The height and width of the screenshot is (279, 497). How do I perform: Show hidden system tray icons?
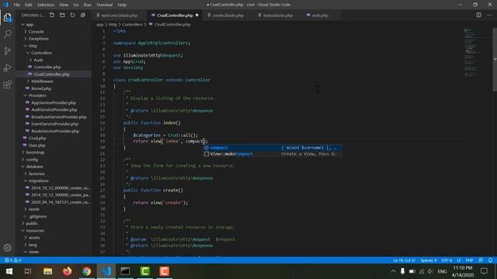(x=394, y=271)
